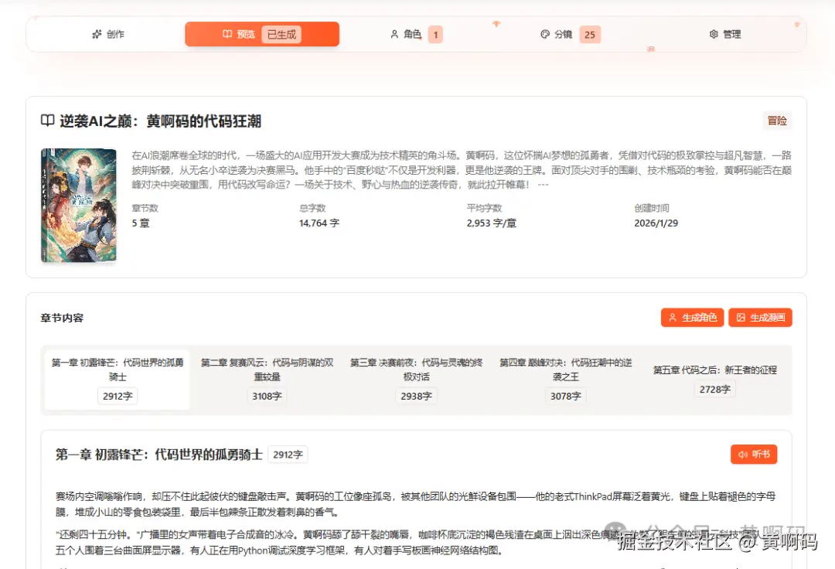Click the red 1 badge next to 角色
The height and width of the screenshot is (569, 835).
pos(435,34)
